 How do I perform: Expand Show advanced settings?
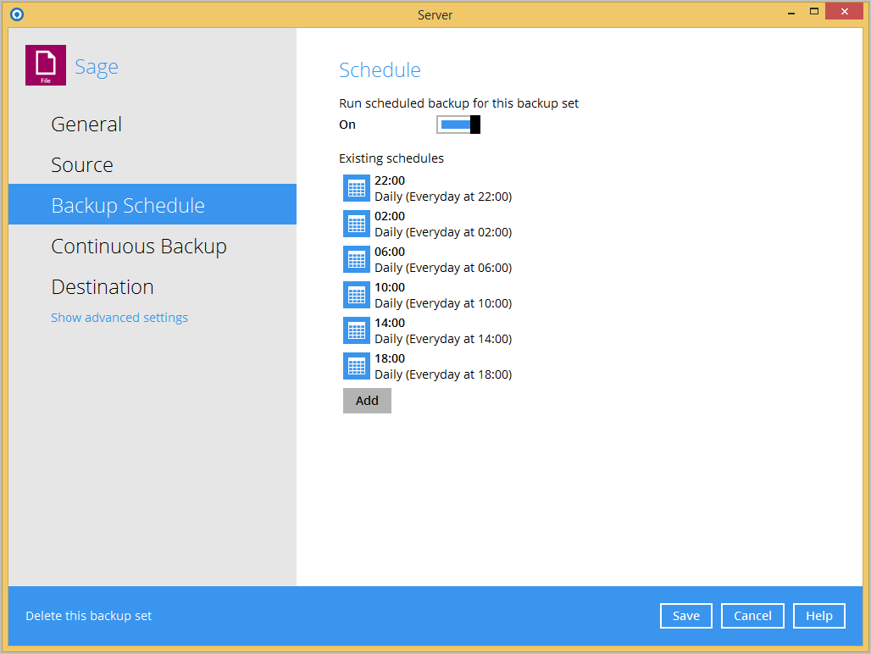119,318
